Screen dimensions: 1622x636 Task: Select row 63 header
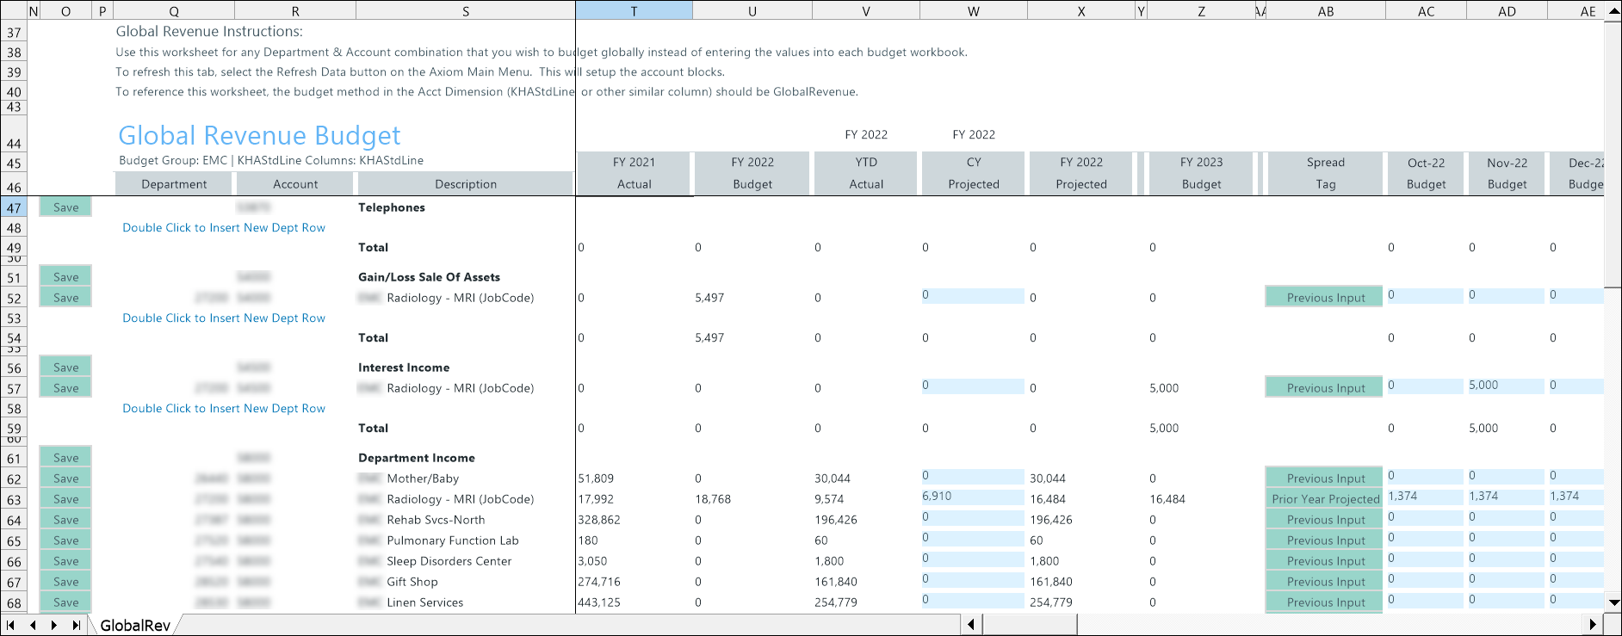pyautogui.click(x=14, y=500)
